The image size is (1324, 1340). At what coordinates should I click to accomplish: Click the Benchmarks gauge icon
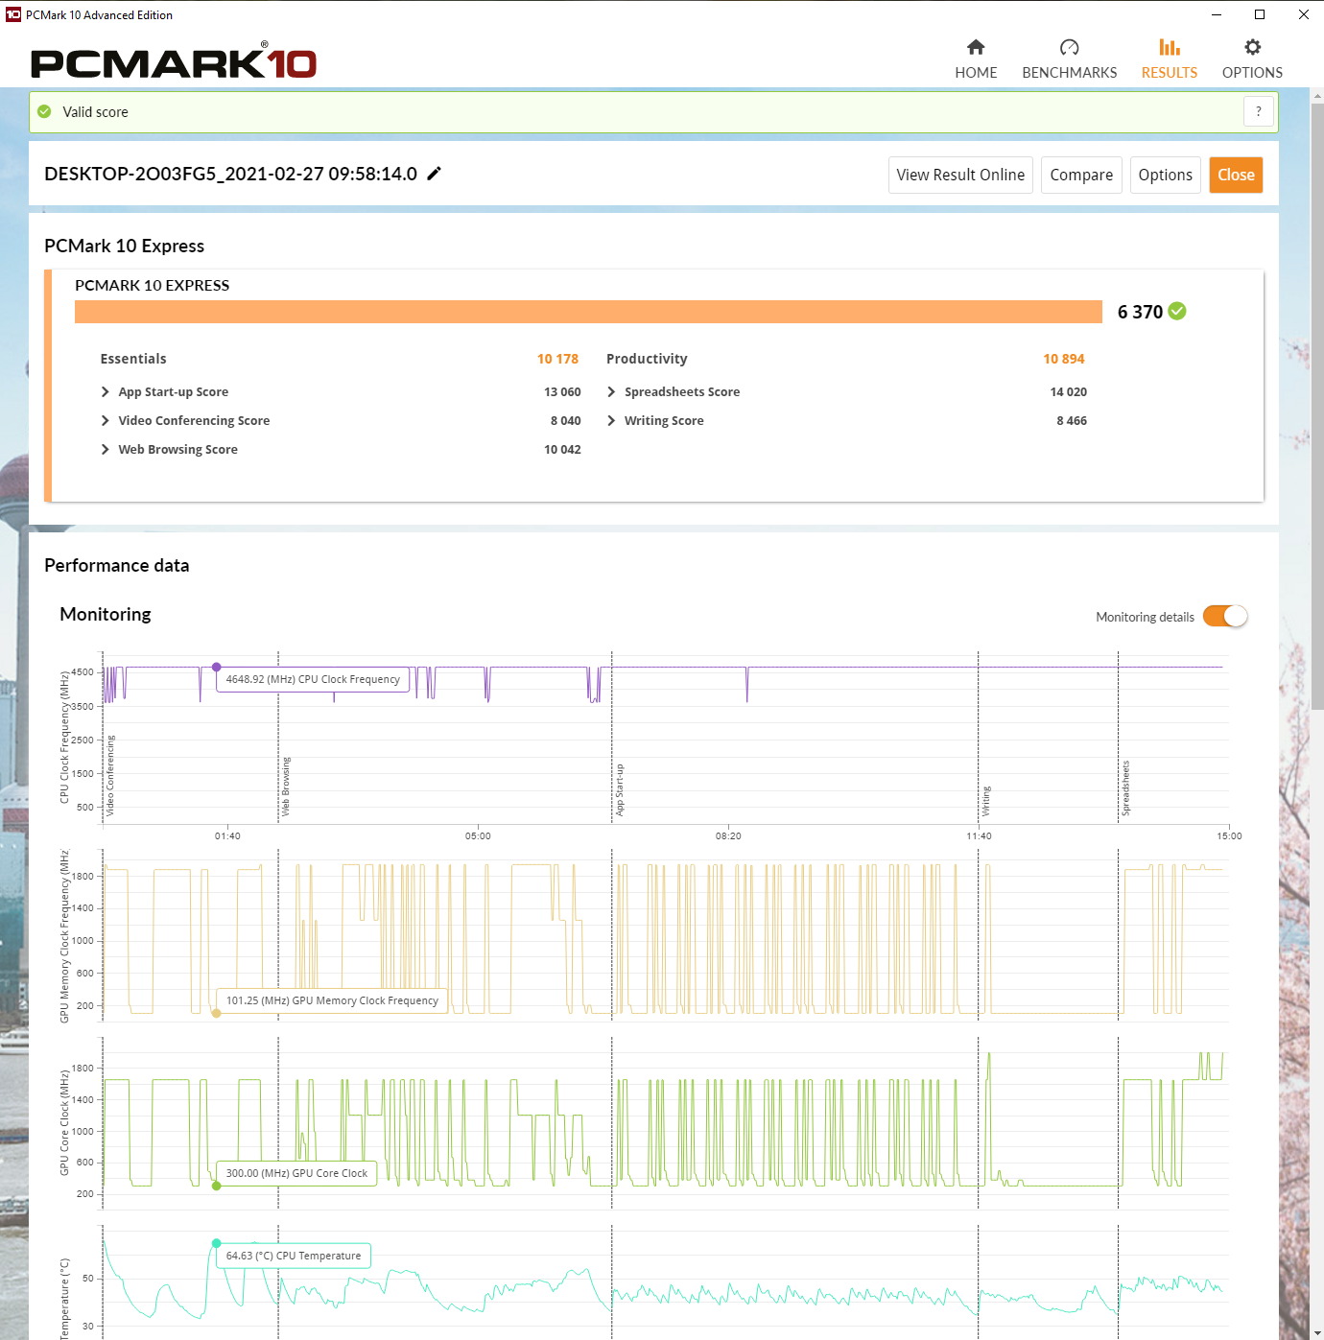click(x=1069, y=47)
